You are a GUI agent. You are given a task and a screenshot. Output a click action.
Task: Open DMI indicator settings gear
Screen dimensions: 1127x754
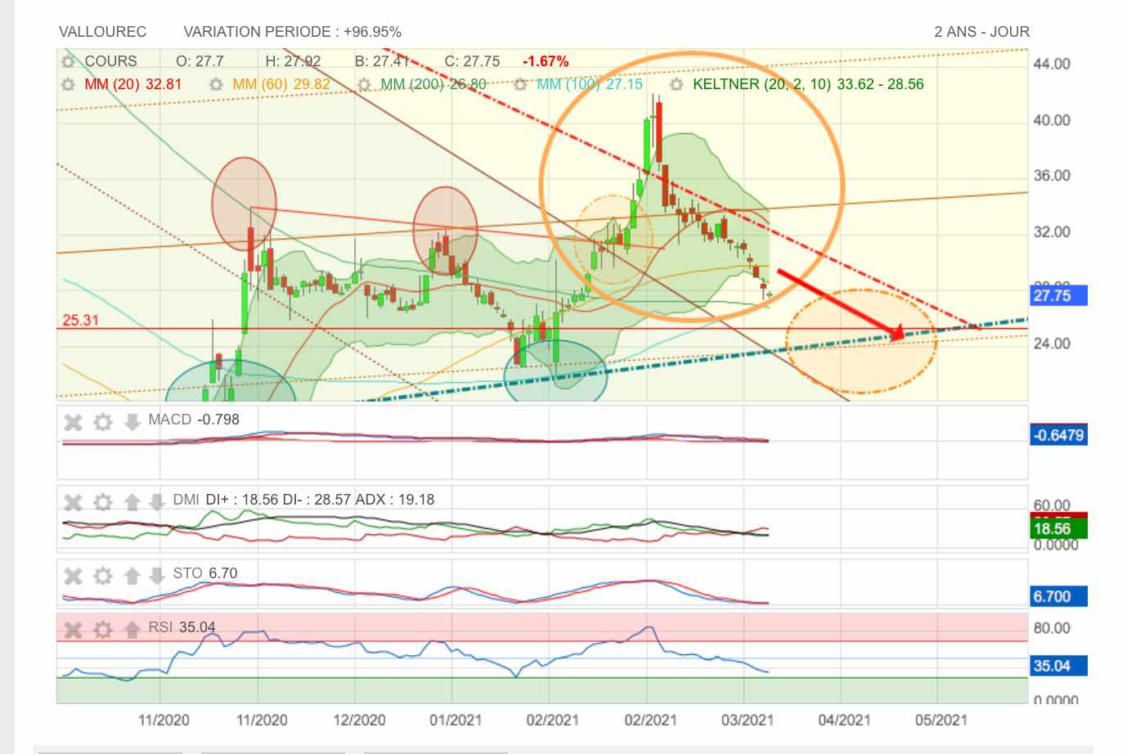(102, 501)
